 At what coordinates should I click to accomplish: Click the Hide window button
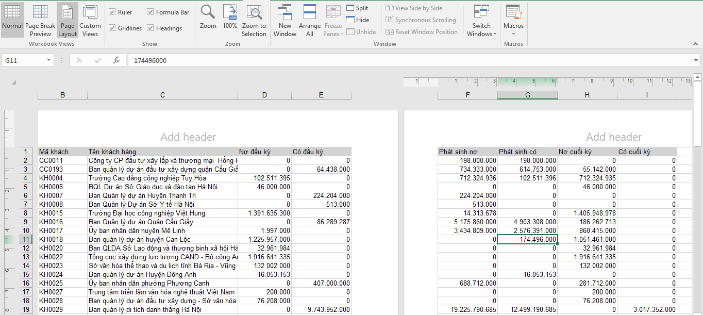click(x=357, y=20)
